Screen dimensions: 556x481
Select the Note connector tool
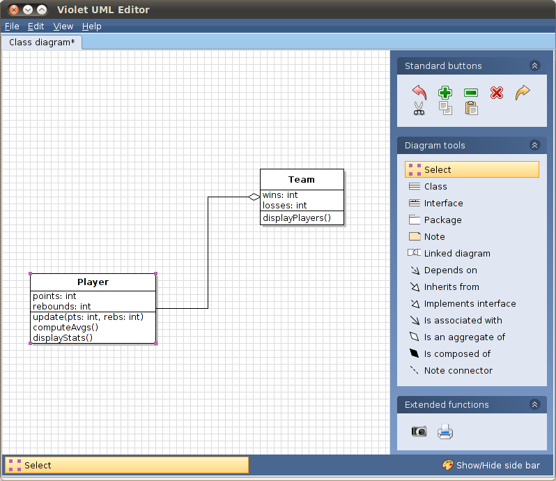click(x=458, y=370)
